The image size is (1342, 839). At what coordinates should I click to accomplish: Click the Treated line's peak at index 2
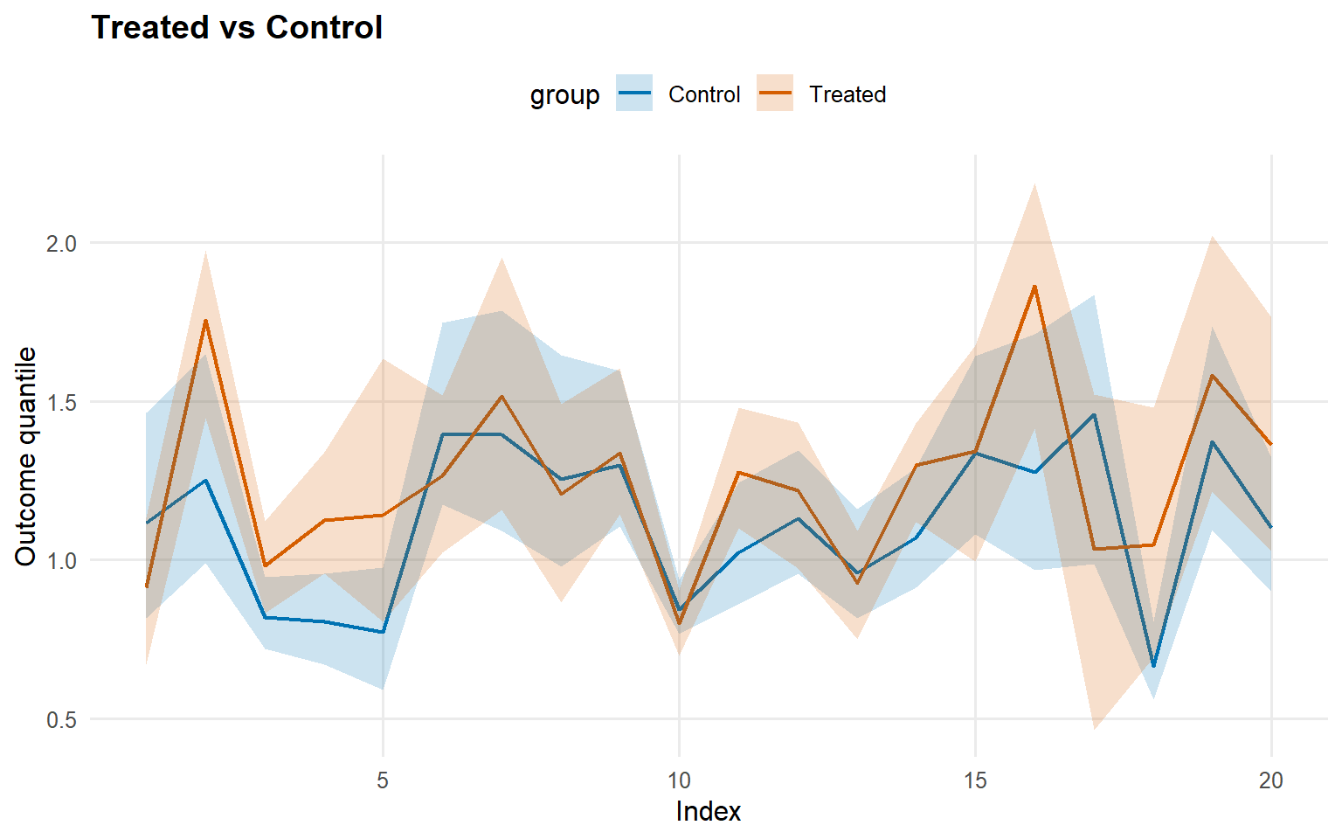pos(205,321)
